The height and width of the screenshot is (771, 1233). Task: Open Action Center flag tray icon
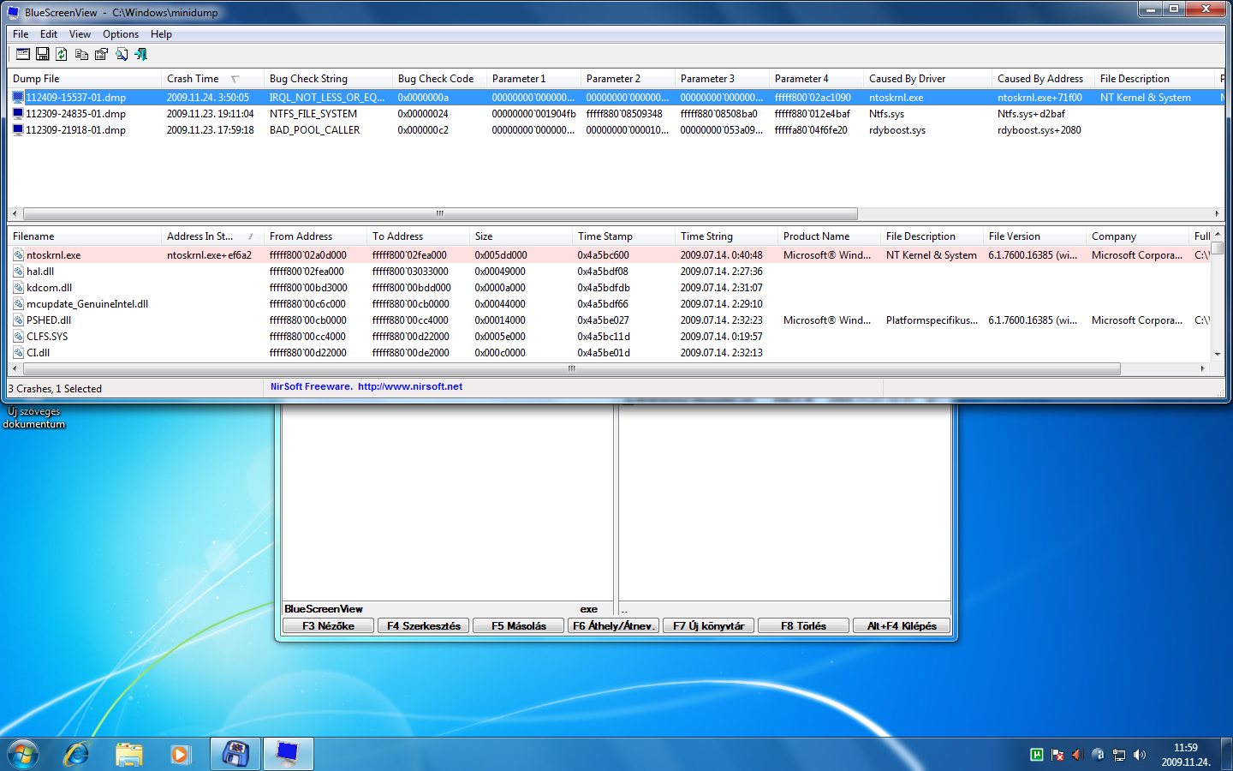1057,755
